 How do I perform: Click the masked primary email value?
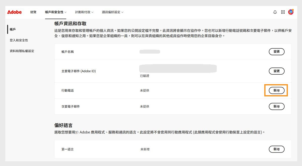coord(177,68)
